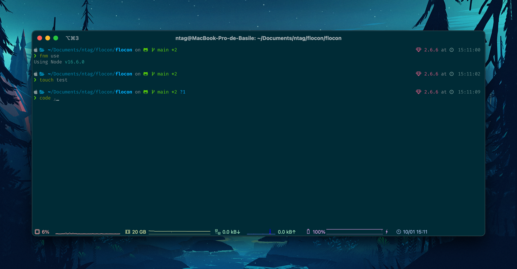Click the charging lightning bolt in the status bar
The width and height of the screenshot is (517, 269).
387,232
